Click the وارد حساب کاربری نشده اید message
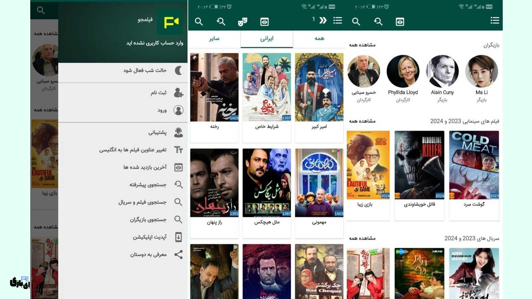 155,43
